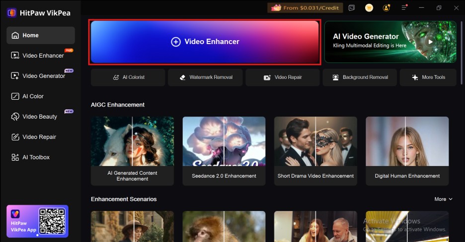Open Video Generator in the sidebar
Image resolution: width=465 pixels, height=242 pixels.
tap(41, 76)
